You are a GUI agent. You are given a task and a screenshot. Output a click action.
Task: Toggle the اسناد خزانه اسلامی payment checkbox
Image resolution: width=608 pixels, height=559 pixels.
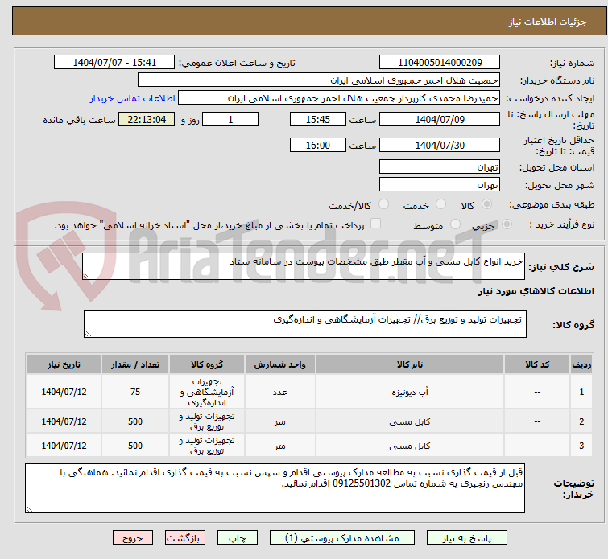click(375, 224)
